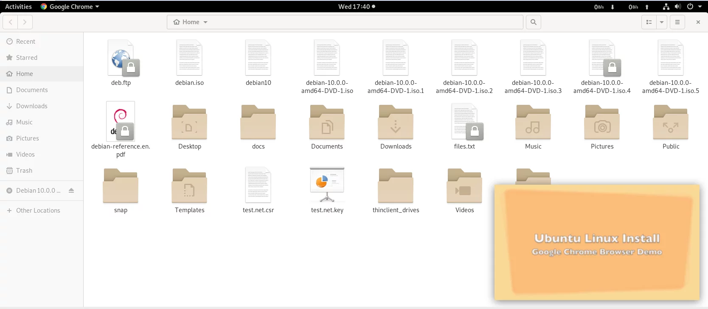Click the Ubuntu Linux Install video overlay
Screen dimensions: 708x309
click(597, 242)
